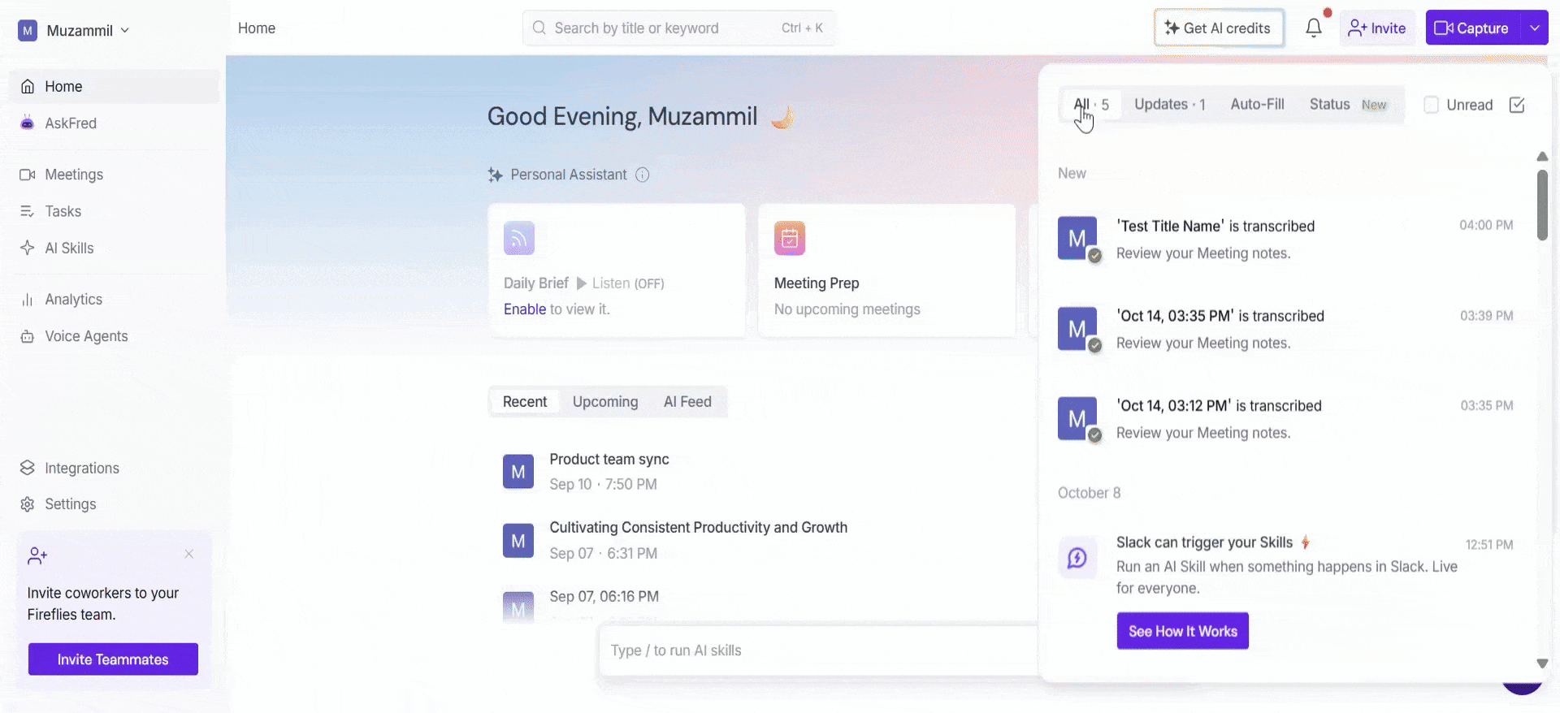Viewport: 1560px width, 713px height.
Task: Click the Invite Teammates button
Action: click(113, 659)
